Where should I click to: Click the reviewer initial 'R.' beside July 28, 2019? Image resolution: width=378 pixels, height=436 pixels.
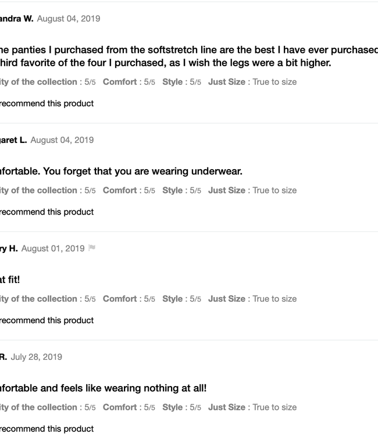coord(3,357)
